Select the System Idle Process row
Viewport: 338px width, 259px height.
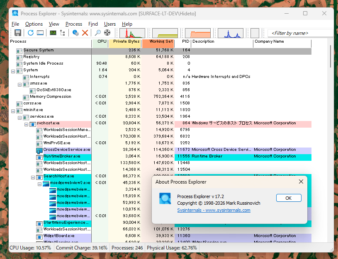[x=160, y=63]
